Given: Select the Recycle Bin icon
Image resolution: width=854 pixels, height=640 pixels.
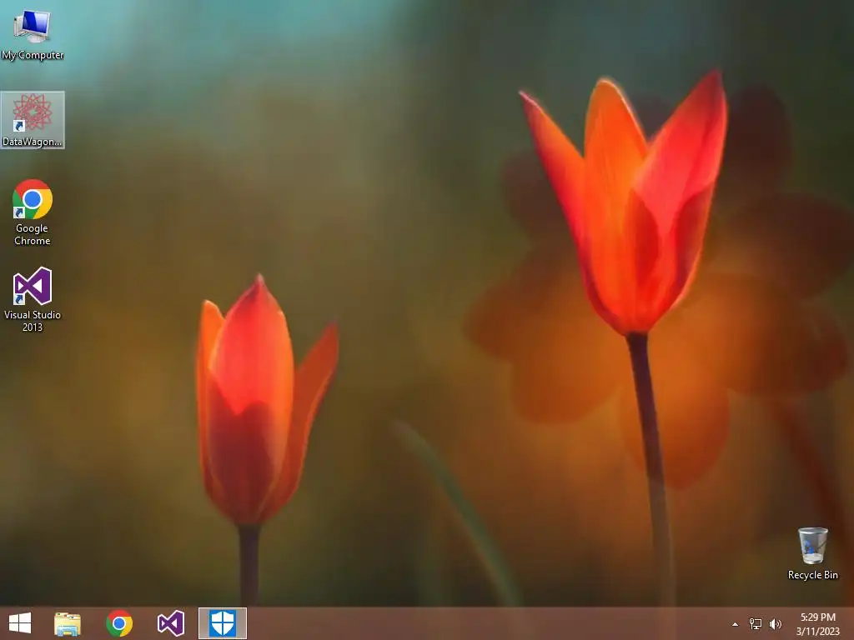Looking at the screenshot, I should [x=812, y=553].
